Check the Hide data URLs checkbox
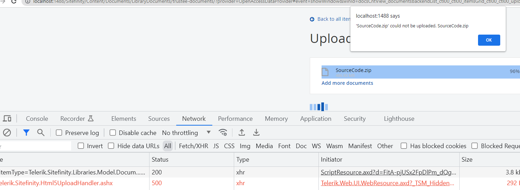This screenshot has height=190, width=520. [111, 146]
